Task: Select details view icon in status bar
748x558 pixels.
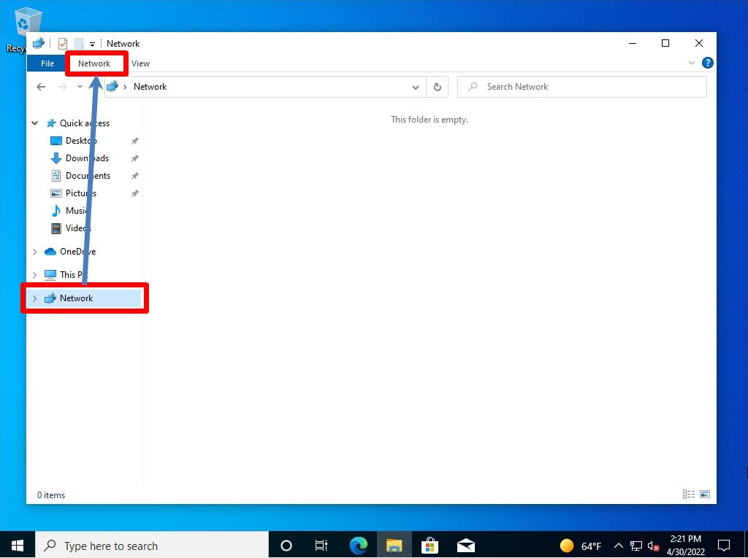Action: click(x=687, y=494)
